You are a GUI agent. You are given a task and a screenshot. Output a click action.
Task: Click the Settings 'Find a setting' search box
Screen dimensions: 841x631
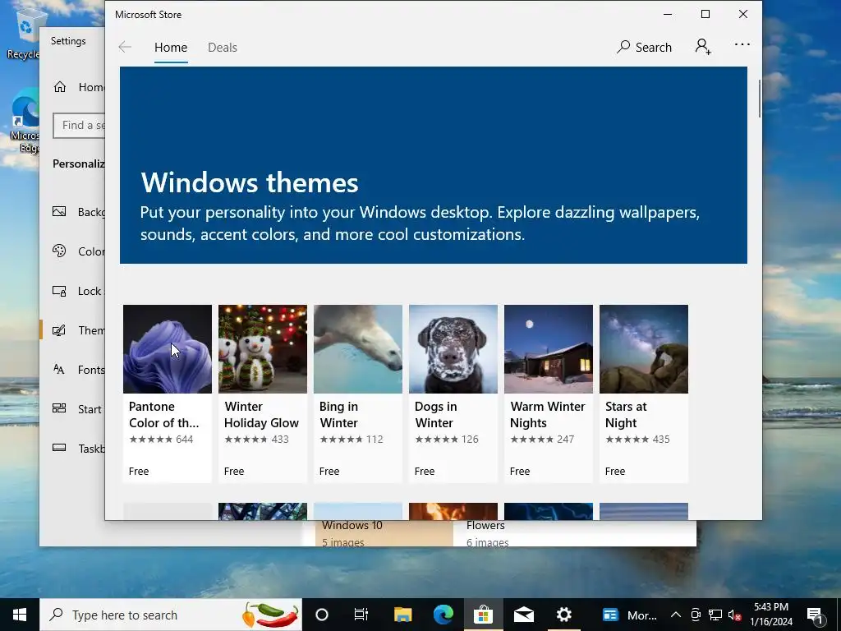(79, 126)
